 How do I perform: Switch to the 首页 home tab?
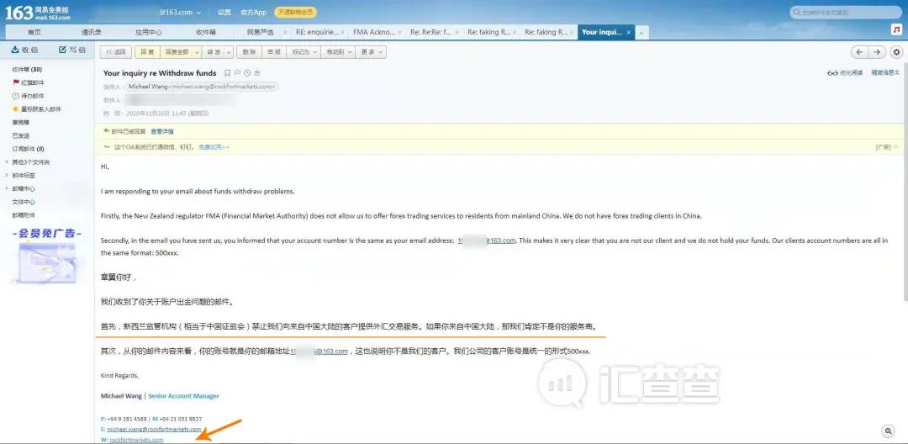click(34, 33)
